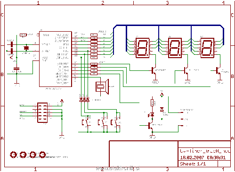This screenshot has height=172, width=235.
Task: Select the crystal oscillator symbol near the microcontroller
Action: tap(26, 48)
